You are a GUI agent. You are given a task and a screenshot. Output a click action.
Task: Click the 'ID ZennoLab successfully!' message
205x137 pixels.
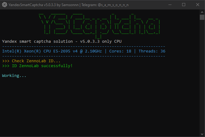(37, 66)
